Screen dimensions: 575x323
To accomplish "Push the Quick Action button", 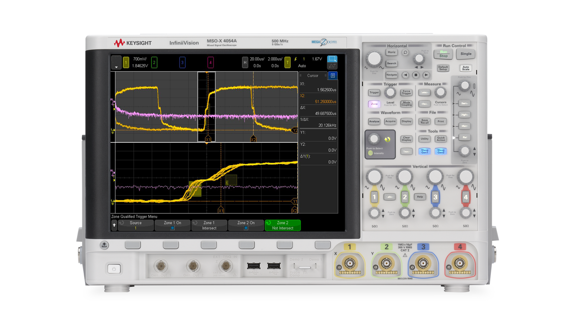I will 440,139.
